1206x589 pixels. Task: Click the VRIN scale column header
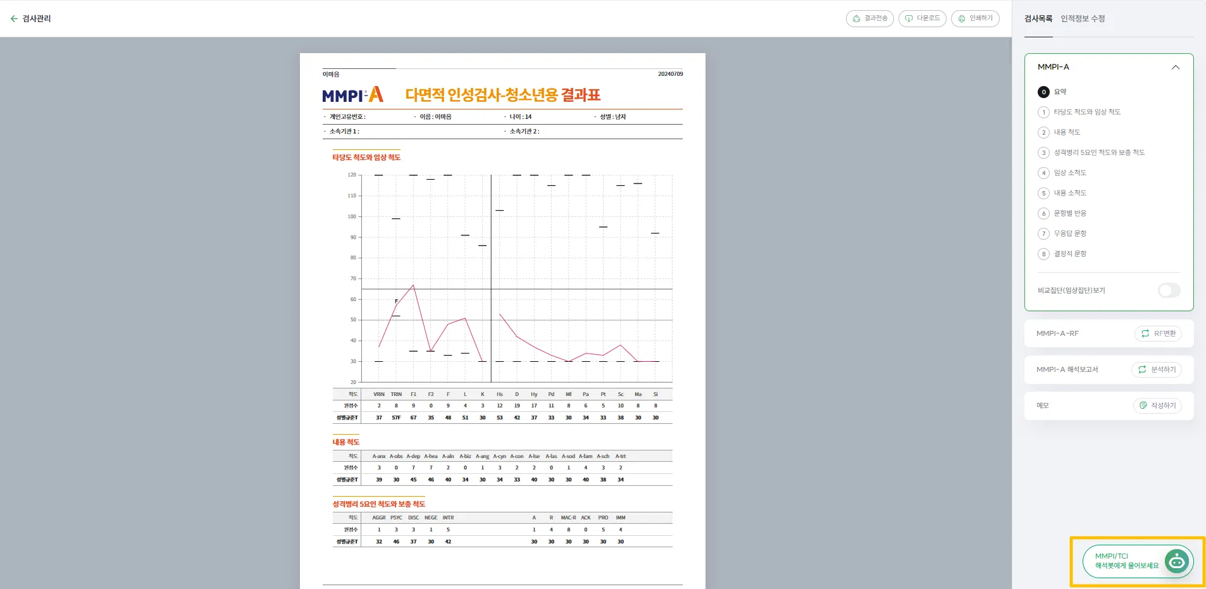point(379,394)
